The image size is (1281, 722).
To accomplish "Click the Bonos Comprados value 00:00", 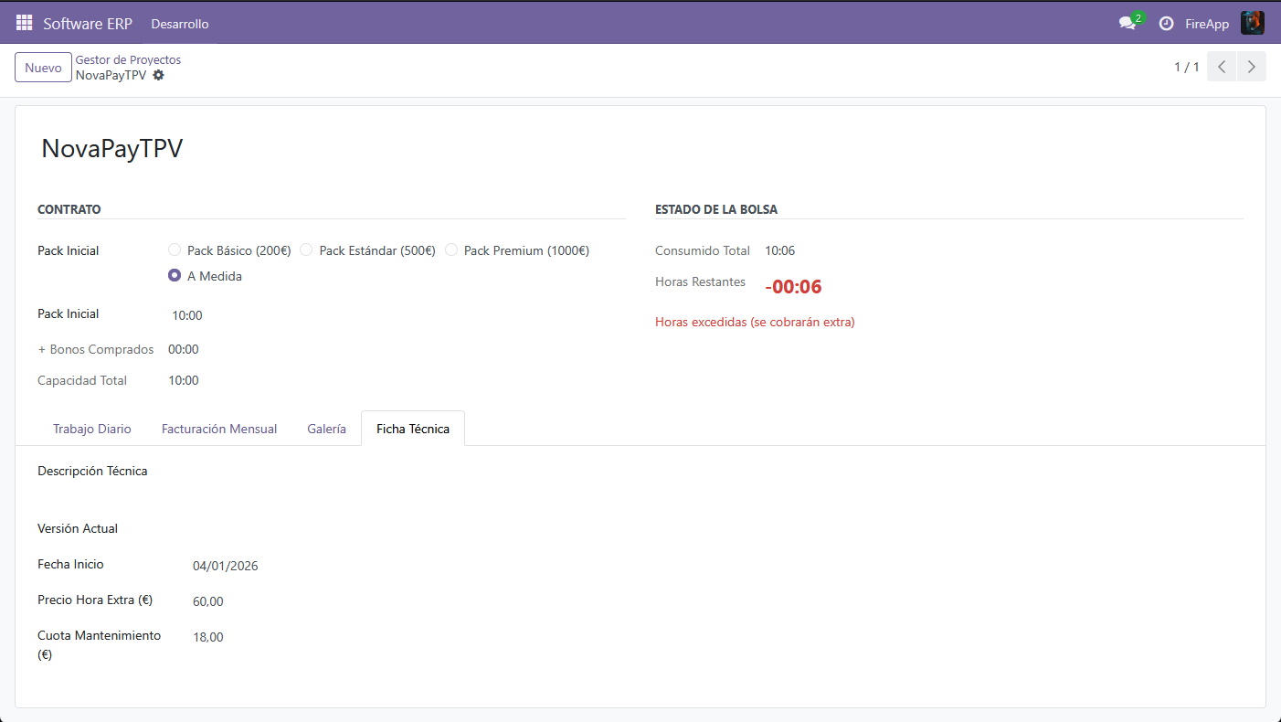I will click(184, 349).
